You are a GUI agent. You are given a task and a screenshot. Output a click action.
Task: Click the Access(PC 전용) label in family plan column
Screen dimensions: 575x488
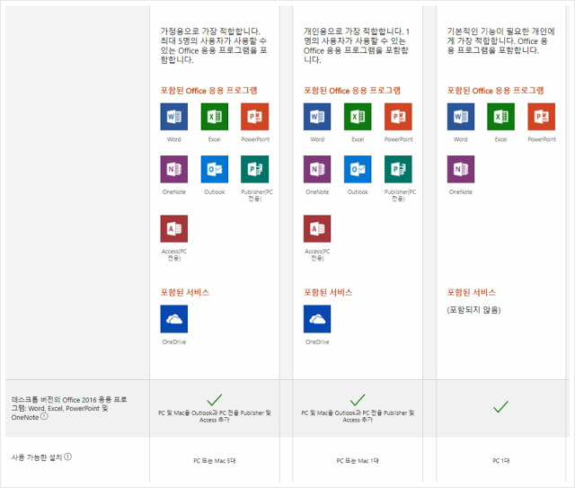173,254
